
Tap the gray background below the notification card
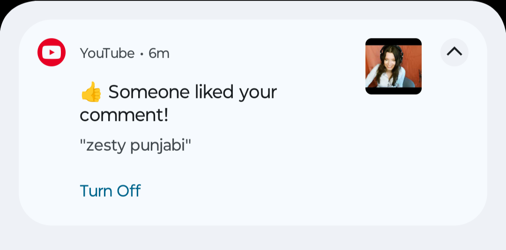[x=253, y=238]
